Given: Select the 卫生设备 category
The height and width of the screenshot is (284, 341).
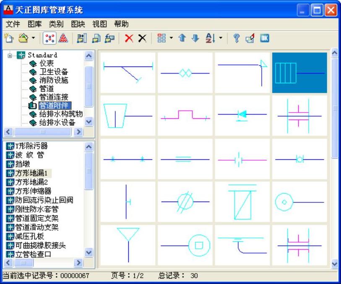Looking at the screenshot, I should click(x=54, y=72).
